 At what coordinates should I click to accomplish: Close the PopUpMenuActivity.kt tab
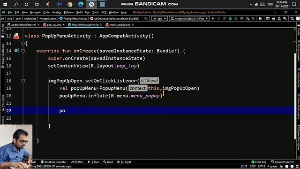pyautogui.click(x=101, y=25)
